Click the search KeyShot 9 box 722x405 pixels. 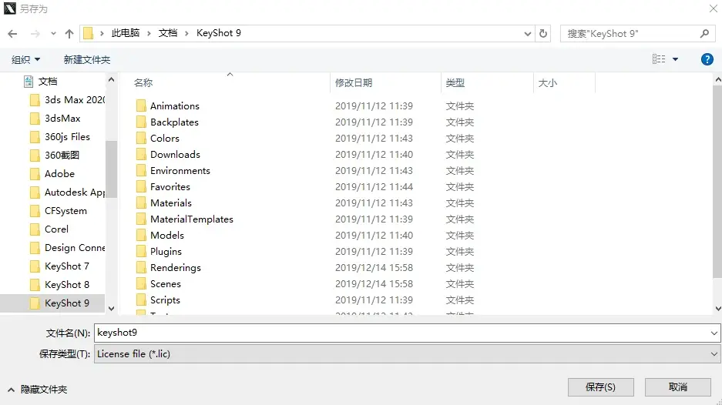click(637, 34)
